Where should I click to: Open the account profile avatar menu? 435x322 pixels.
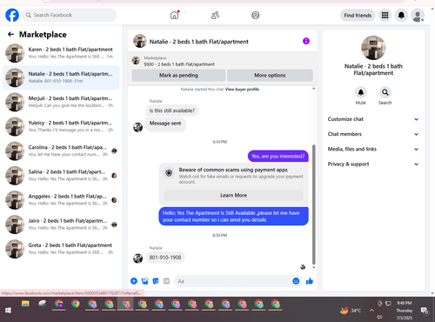[x=418, y=16]
